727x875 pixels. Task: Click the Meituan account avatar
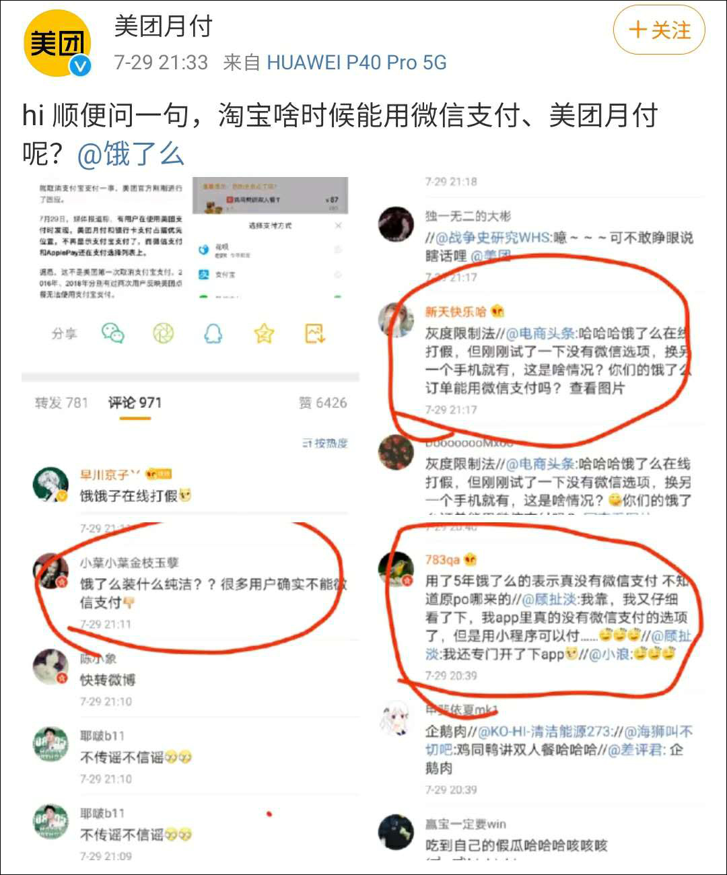(57, 43)
